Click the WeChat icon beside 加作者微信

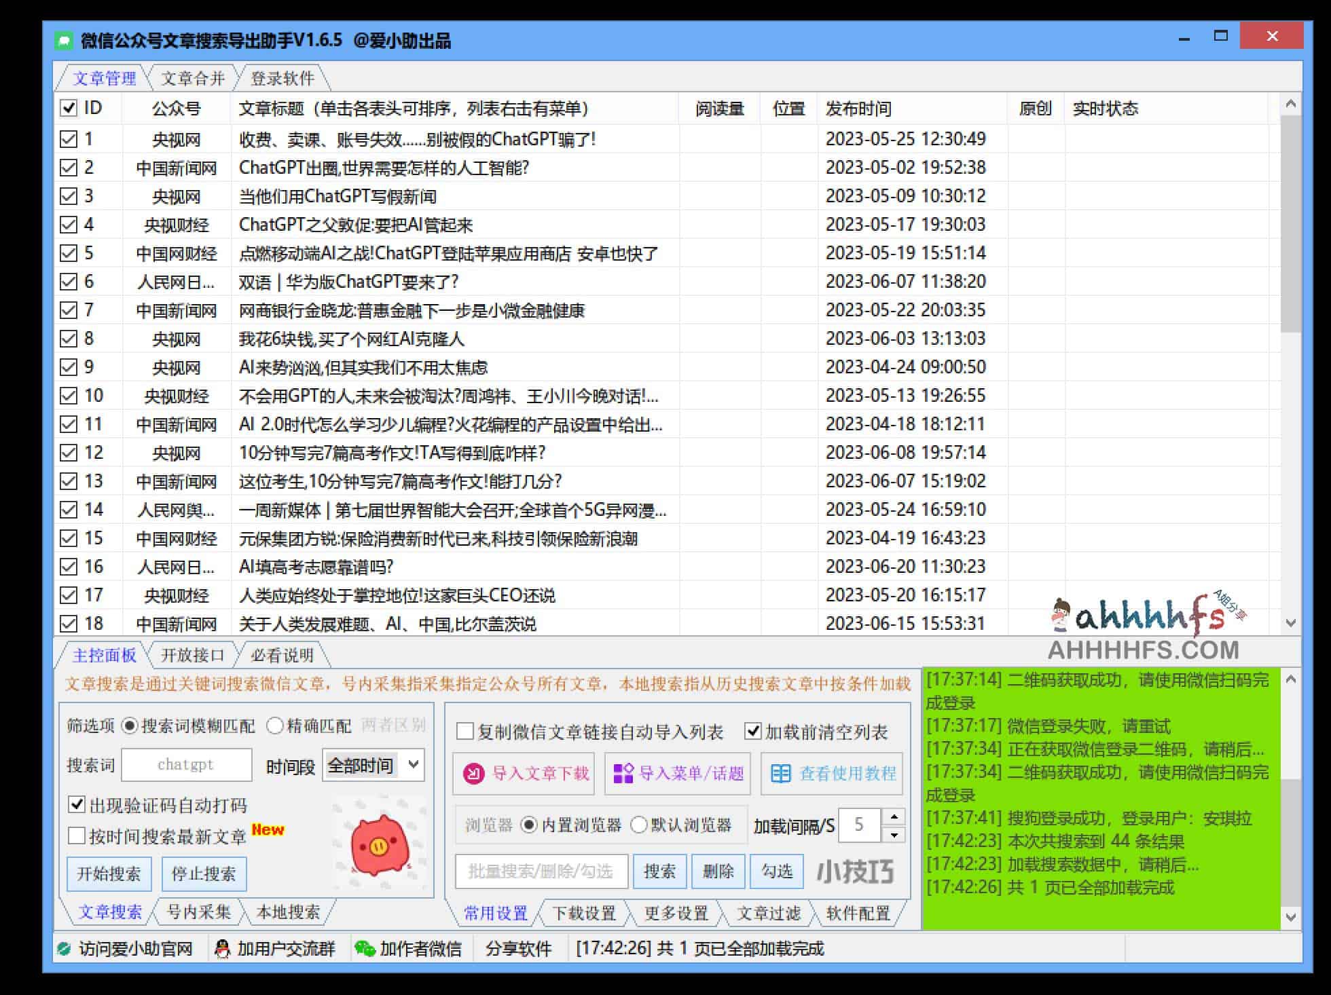click(x=367, y=950)
